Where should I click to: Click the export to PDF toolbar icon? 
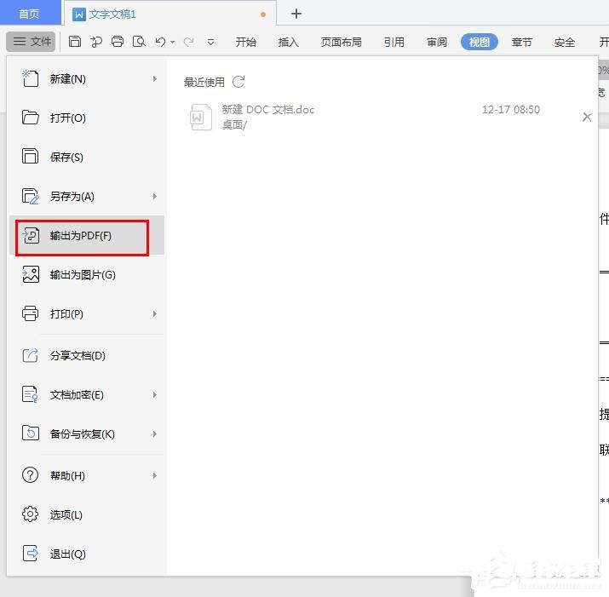(96, 42)
